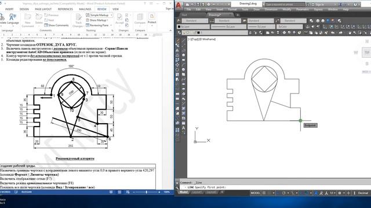Viewport: 371px width, 208px height.
Task: Open color control ByLayer dropdown
Action: pyautogui.click(x=194, y=27)
